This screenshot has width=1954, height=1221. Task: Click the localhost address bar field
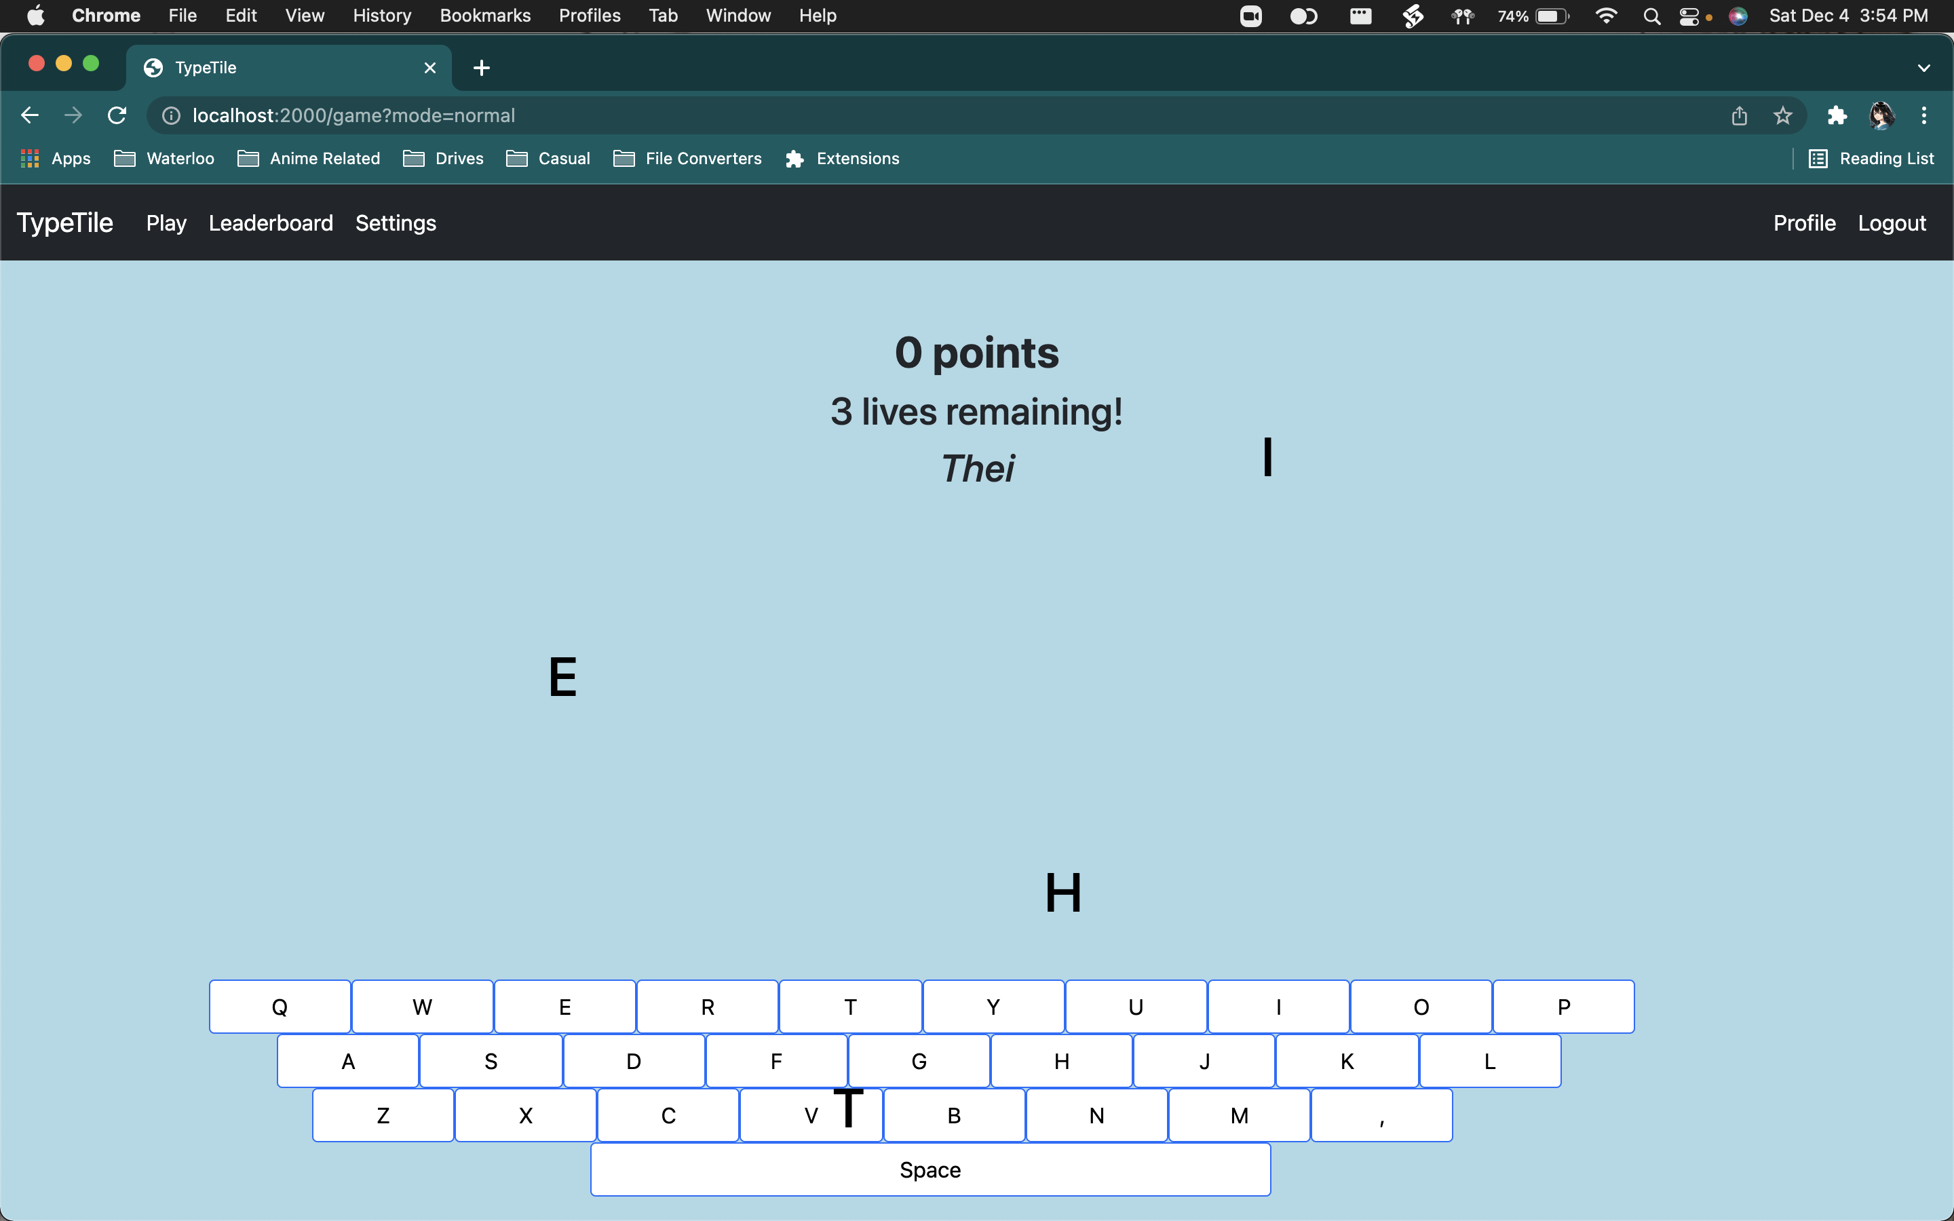coord(888,115)
